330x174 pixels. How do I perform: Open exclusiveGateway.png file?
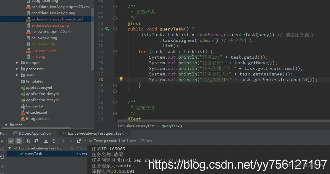(x=47, y=25)
